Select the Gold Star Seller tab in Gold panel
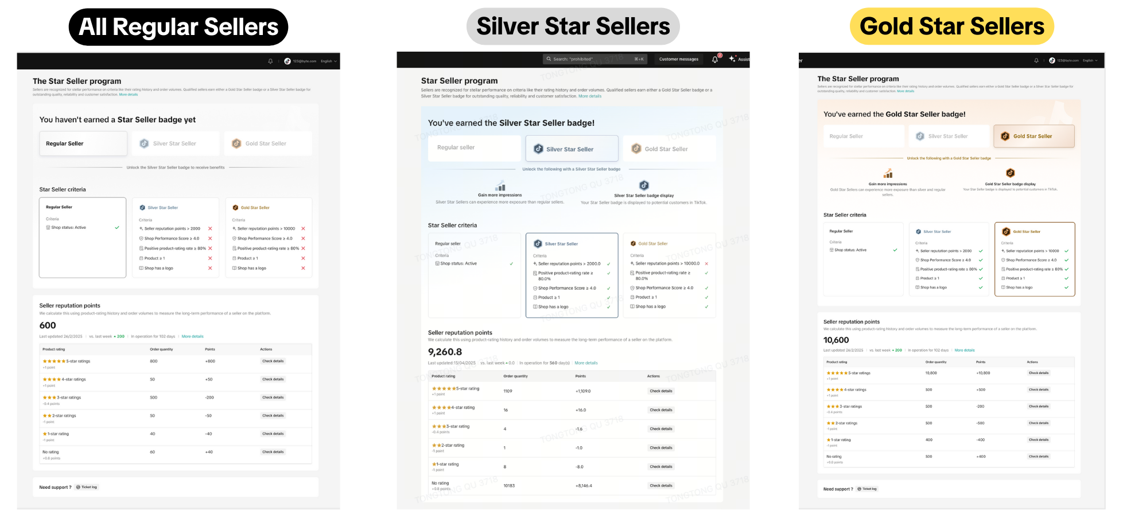The height and width of the screenshot is (510, 1123). pyautogui.click(x=1033, y=137)
